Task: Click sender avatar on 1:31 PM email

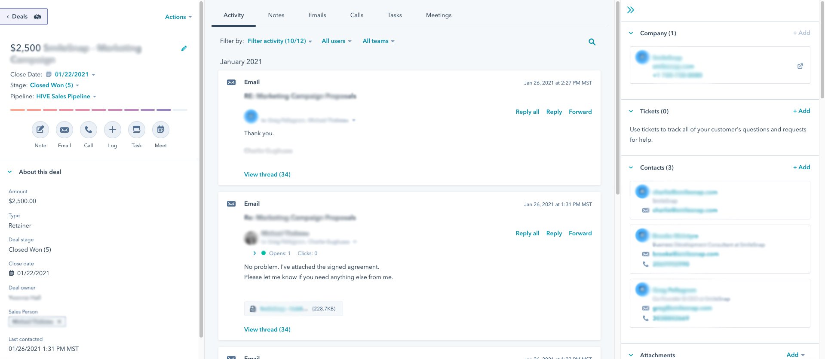Action: pos(251,237)
